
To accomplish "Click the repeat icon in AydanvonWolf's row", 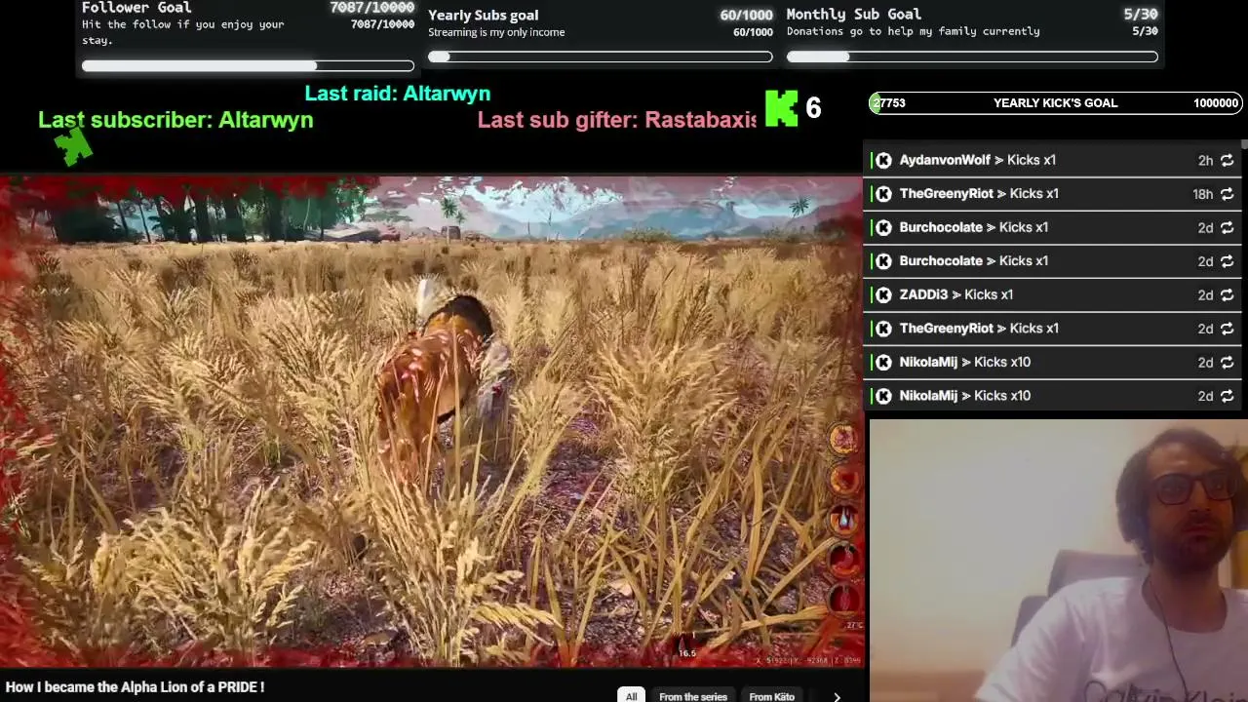I will (x=1227, y=160).
